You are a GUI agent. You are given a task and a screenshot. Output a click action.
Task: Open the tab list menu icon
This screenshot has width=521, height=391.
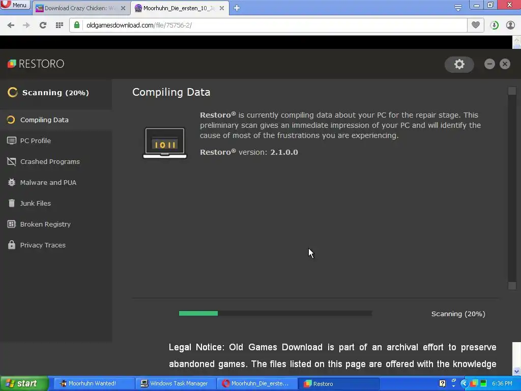[x=458, y=8]
